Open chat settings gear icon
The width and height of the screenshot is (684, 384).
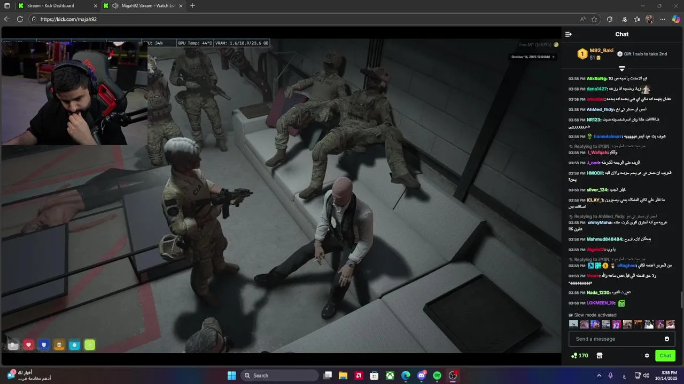(x=647, y=356)
